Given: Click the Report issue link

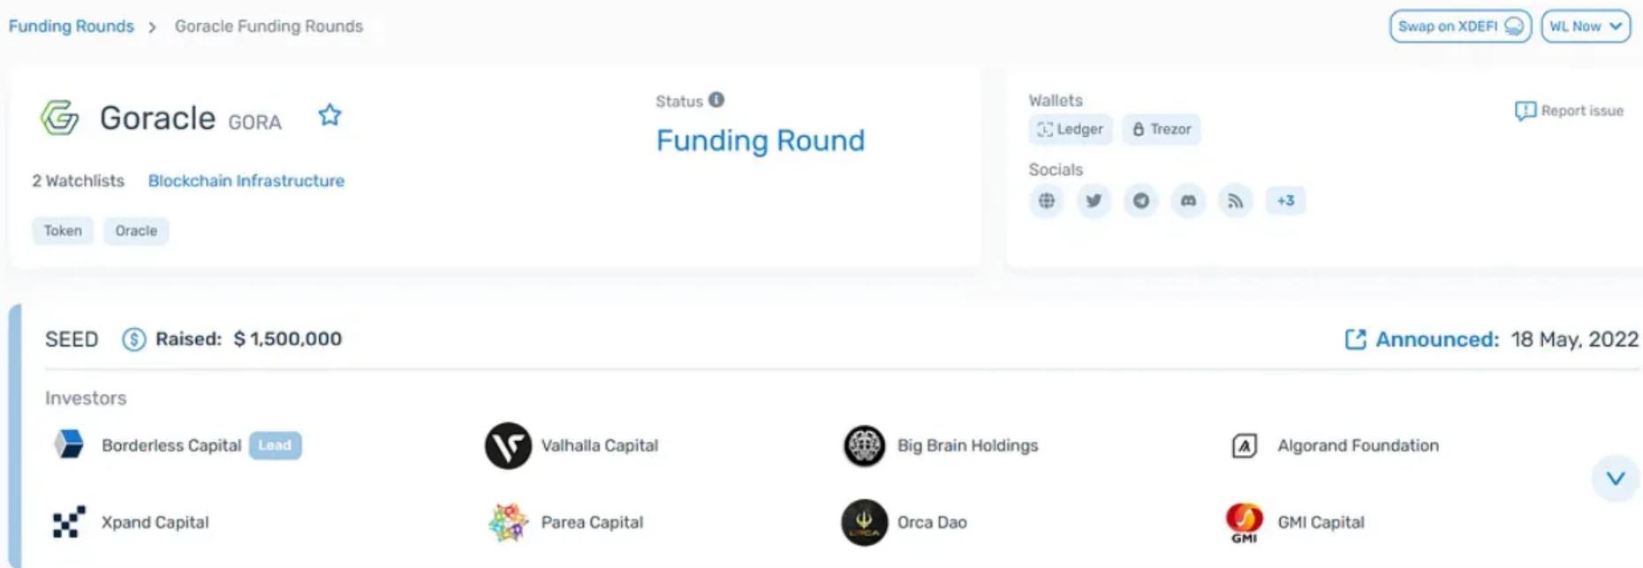Looking at the screenshot, I should [x=1570, y=110].
